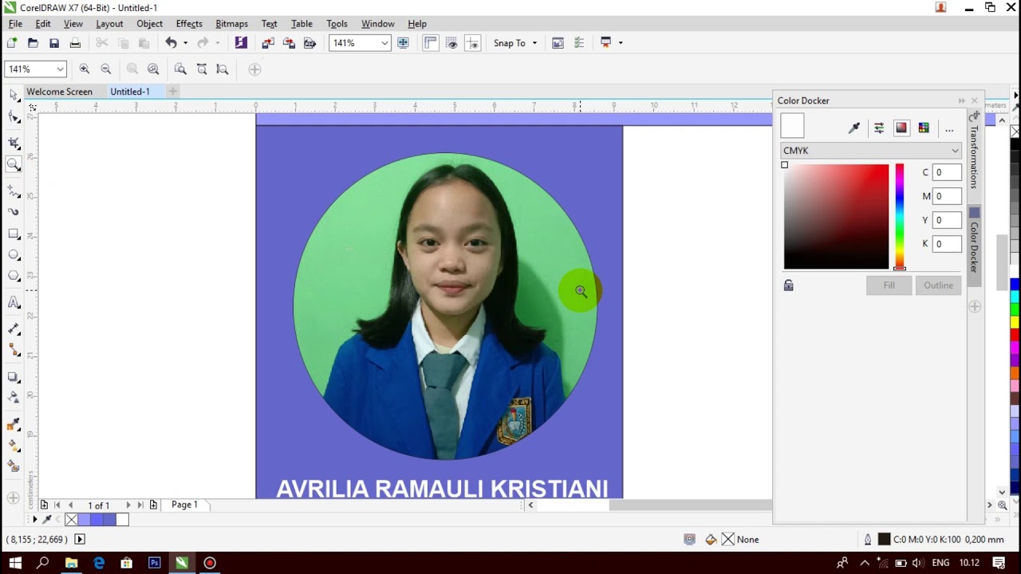Click the vertical hue spectrum slider
Image resolution: width=1021 pixels, height=574 pixels.
click(899, 217)
